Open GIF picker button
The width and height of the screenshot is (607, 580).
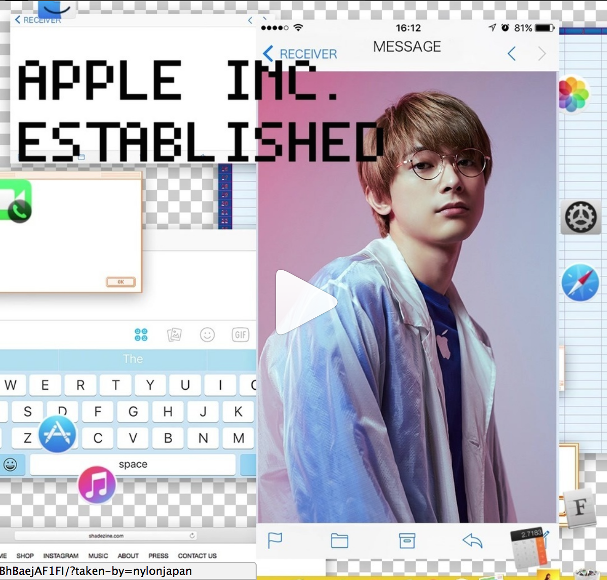pyautogui.click(x=240, y=335)
